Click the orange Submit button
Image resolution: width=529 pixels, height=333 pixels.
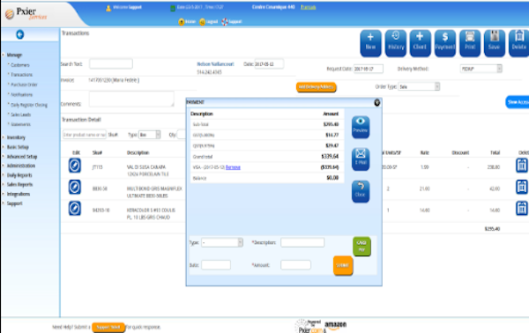coord(343,265)
